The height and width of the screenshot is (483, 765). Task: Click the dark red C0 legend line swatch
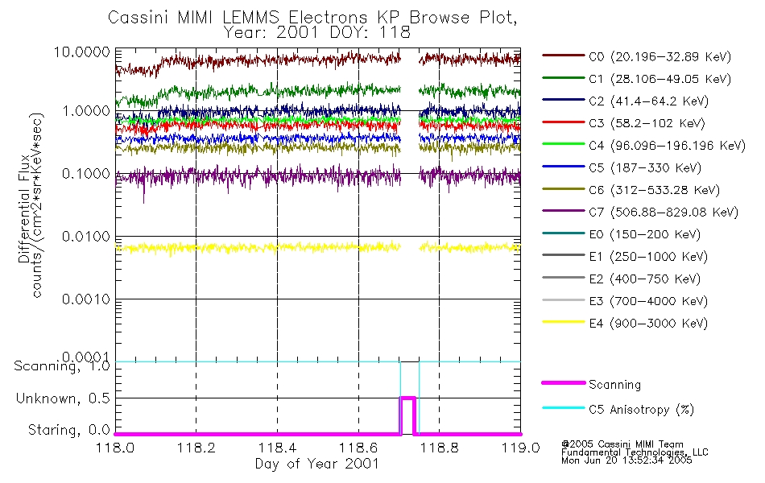pyautogui.click(x=563, y=56)
